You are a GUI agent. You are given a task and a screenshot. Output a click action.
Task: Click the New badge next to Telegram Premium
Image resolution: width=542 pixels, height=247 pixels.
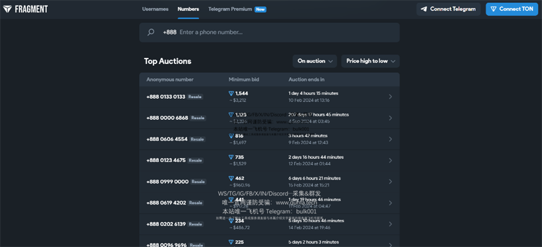pyautogui.click(x=260, y=10)
